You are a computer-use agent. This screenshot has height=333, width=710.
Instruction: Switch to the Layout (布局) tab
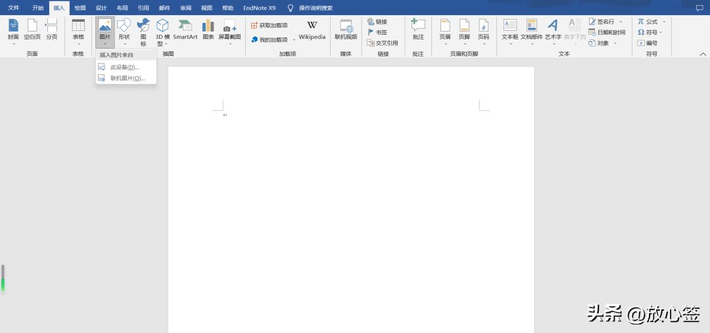pos(122,8)
